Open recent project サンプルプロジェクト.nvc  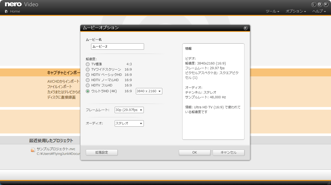56,149
